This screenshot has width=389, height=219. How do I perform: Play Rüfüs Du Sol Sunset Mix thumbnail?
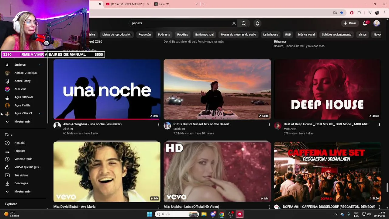tap(217, 89)
